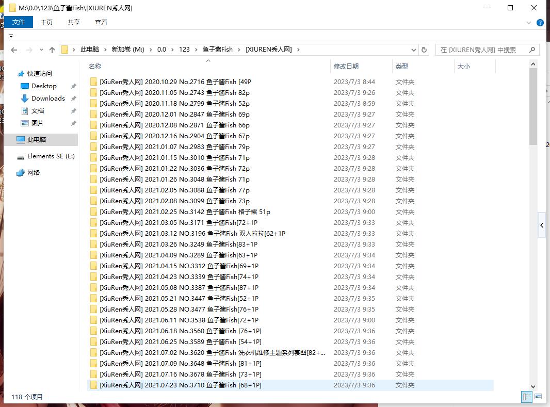The width and height of the screenshot is (550, 407).
Task: Click the pin icon next to Downloads
Action: pyautogui.click(x=73, y=99)
